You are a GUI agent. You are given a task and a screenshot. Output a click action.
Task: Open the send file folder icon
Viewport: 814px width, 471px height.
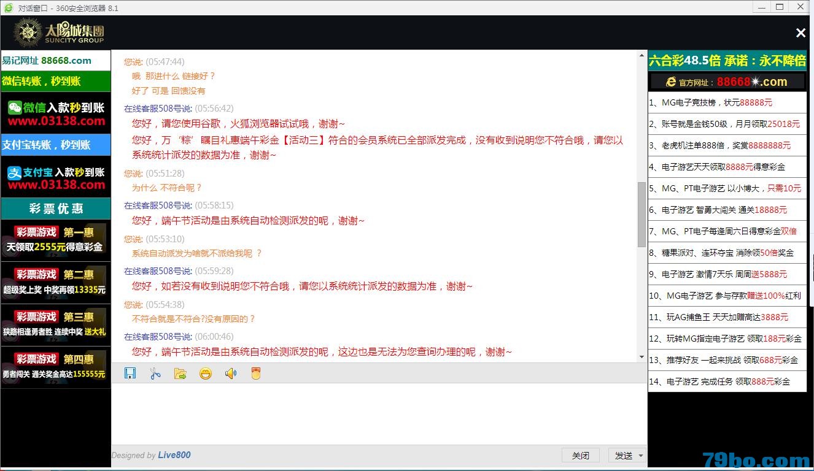point(180,373)
